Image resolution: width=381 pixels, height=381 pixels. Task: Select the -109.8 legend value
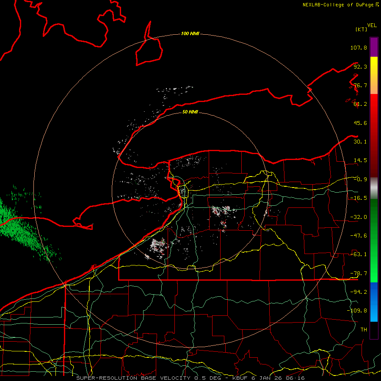pos(357,311)
